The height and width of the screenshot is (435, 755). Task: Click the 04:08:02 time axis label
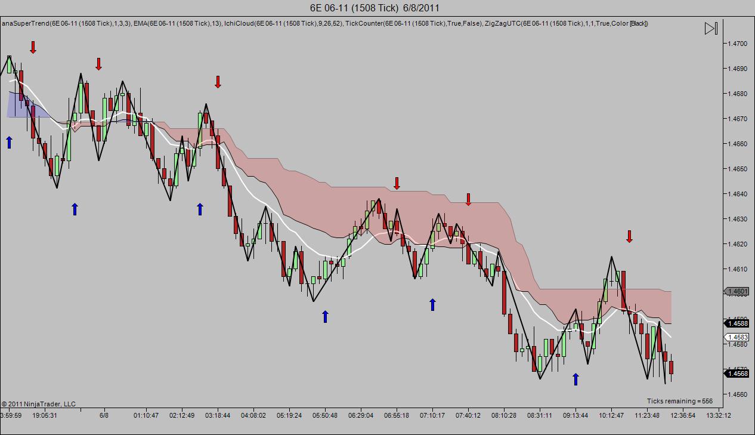tap(253, 415)
